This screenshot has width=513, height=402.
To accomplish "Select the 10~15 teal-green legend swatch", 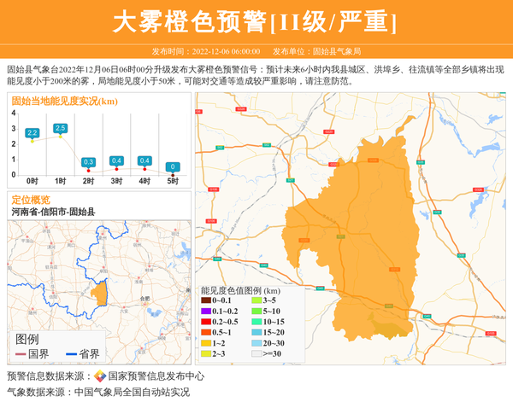I will (x=256, y=322).
